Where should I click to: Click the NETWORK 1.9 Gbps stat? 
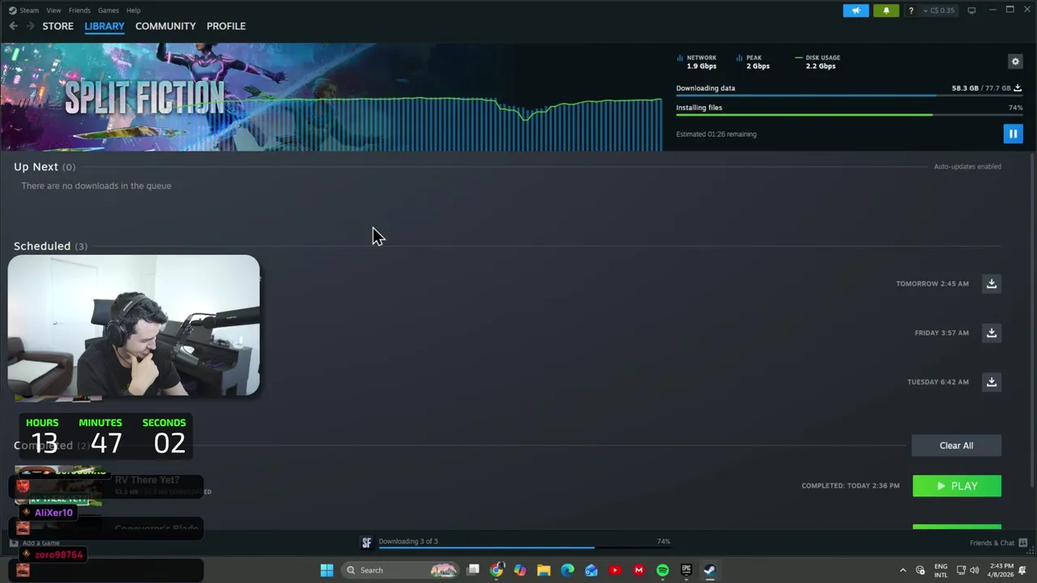coord(698,62)
